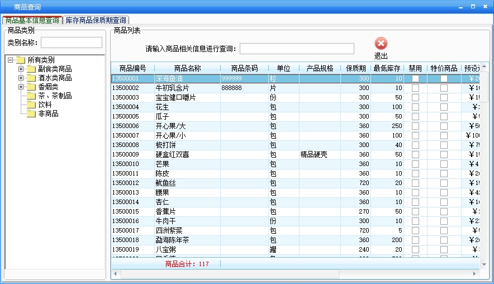494x284 pixels.
Task: Sort by the 商品名称 column header
Action: [x=187, y=68]
